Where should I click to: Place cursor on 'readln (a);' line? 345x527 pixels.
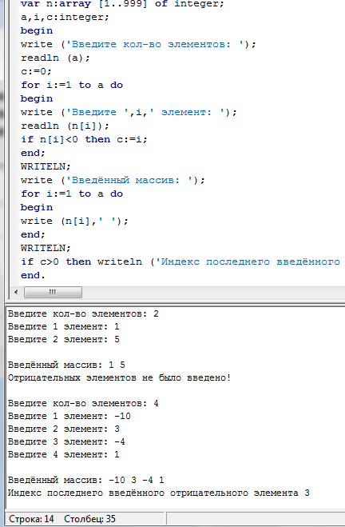(55, 58)
